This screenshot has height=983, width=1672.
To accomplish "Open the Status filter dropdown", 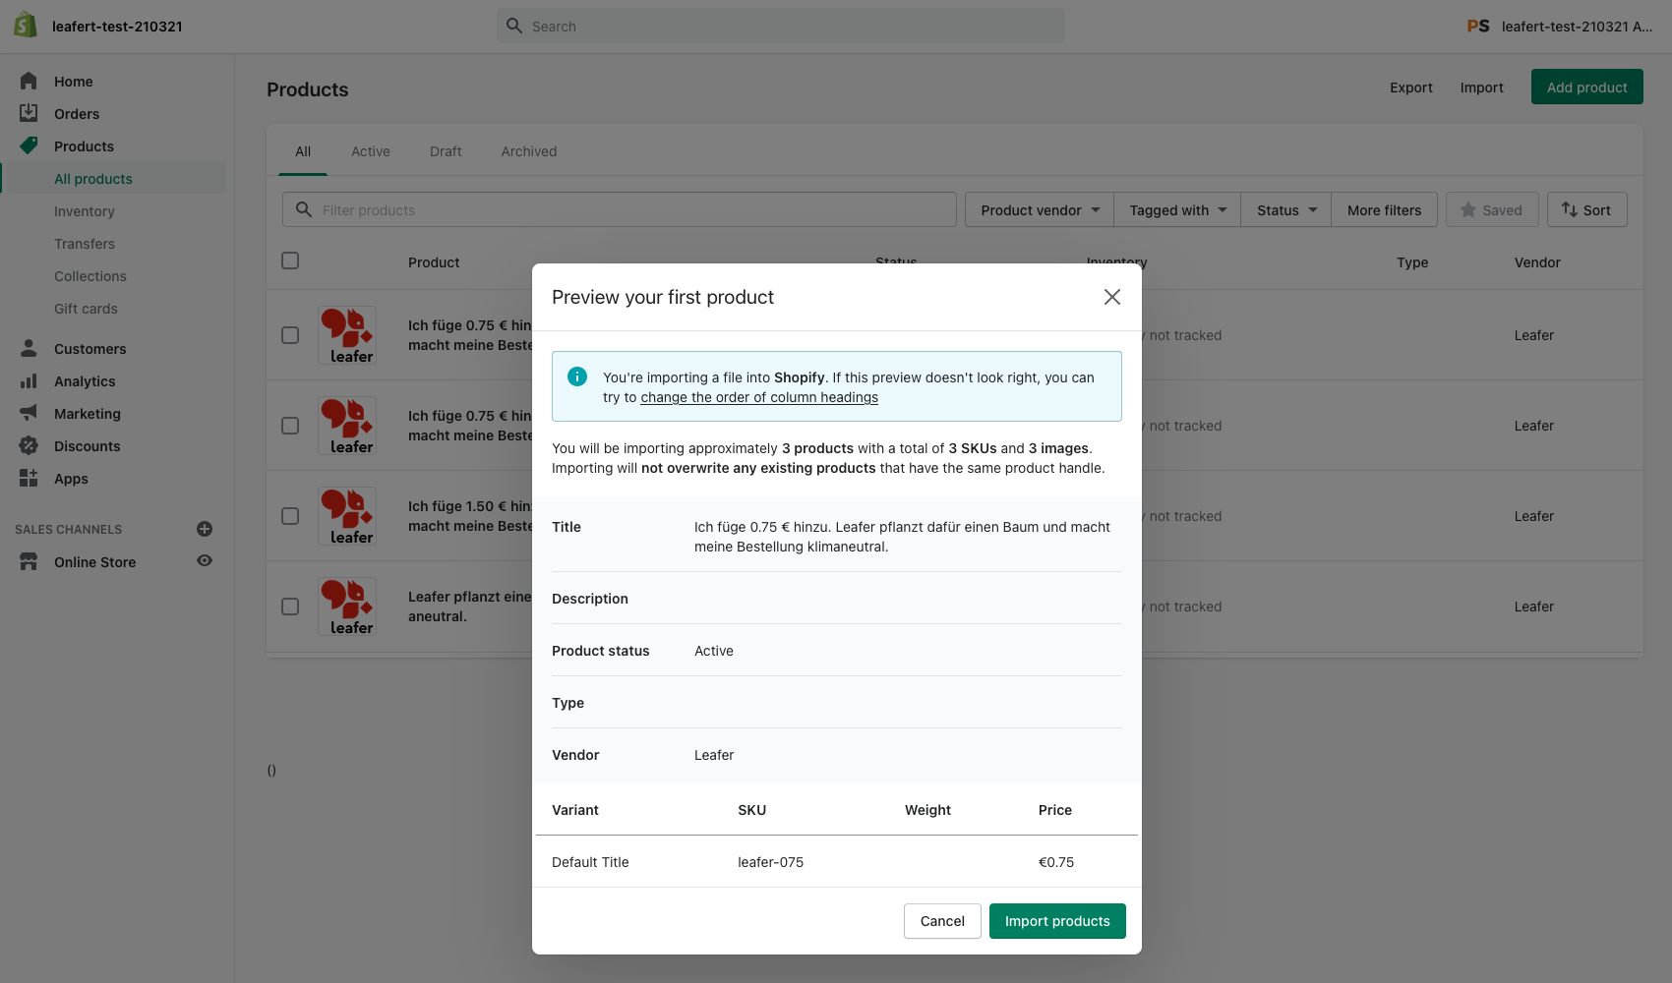I will [x=1284, y=209].
